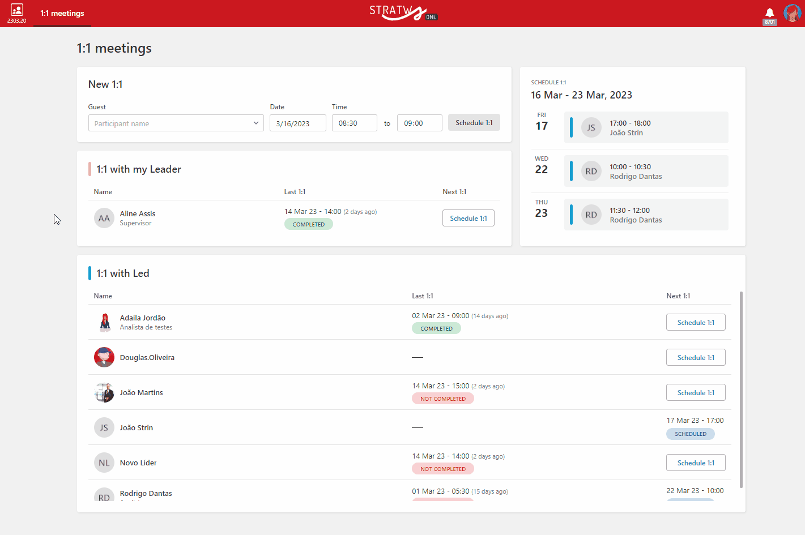805x535 pixels.
Task: Click JS avatar in the schedule panel
Action: [x=591, y=127]
